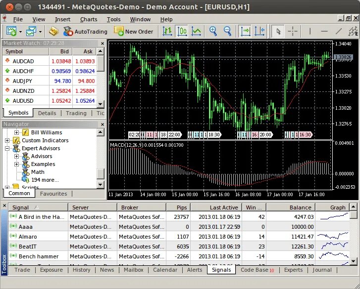Open the View menu
The height and width of the screenshot is (289, 360).
pos(39,19)
